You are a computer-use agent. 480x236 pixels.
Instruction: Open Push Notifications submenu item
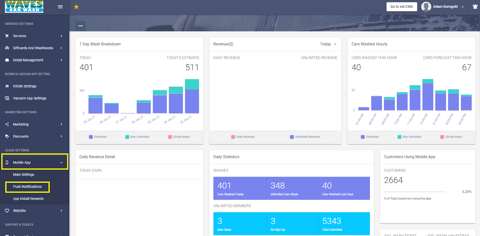pos(27,187)
